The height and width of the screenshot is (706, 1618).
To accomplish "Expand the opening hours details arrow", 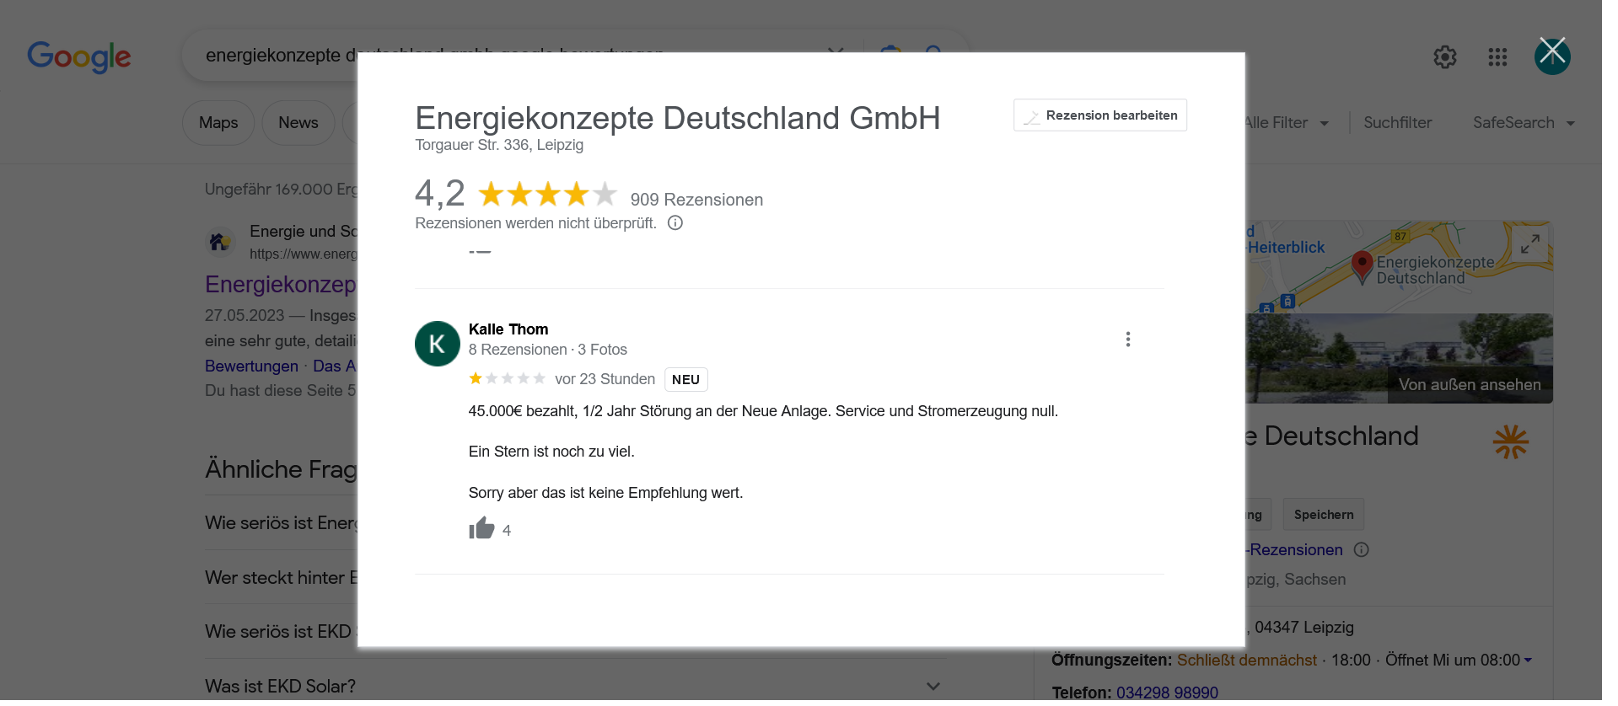I will point(1528,661).
